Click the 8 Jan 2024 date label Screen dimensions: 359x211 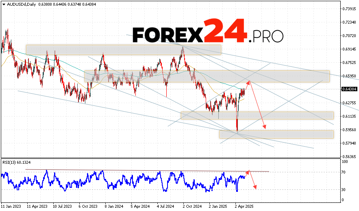(114, 207)
